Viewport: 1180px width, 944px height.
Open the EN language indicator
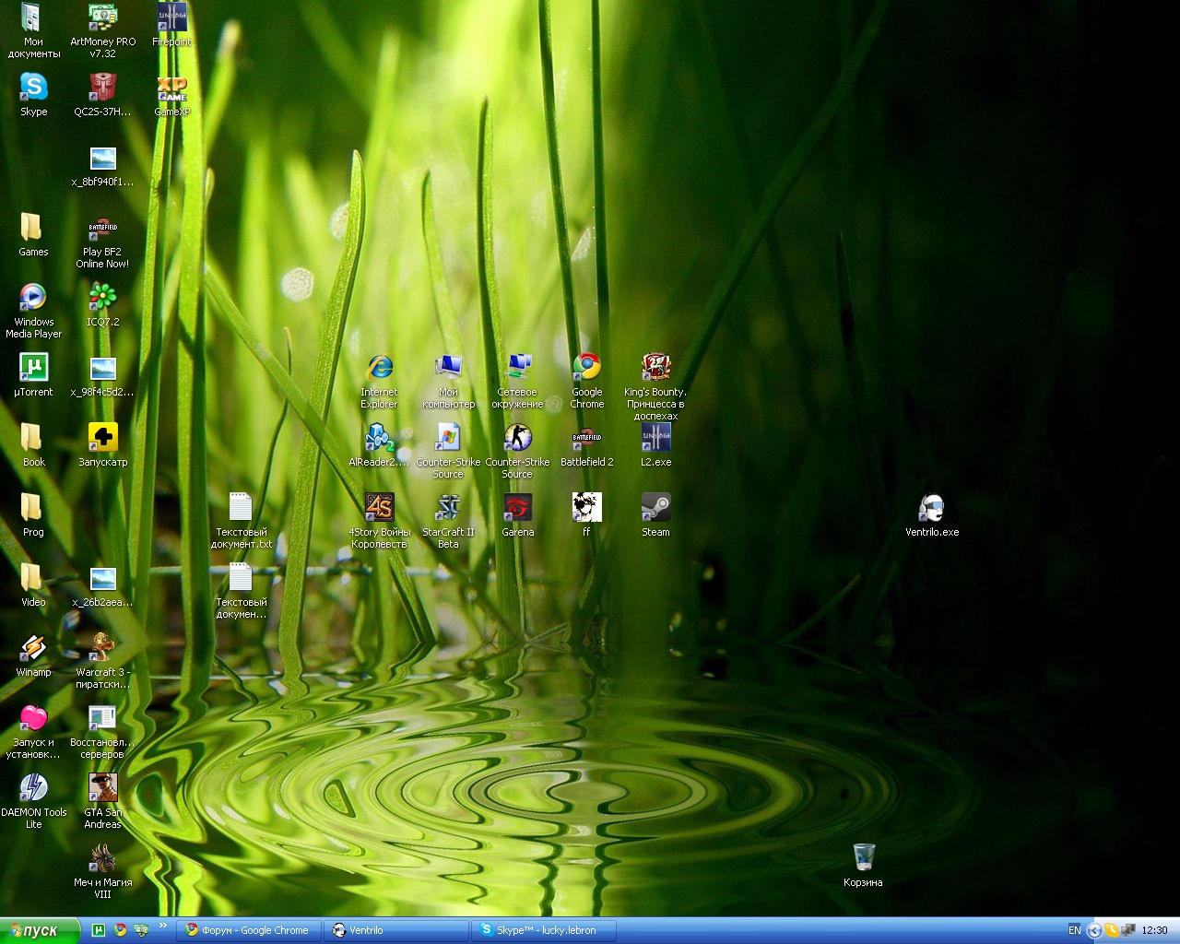tap(1075, 930)
